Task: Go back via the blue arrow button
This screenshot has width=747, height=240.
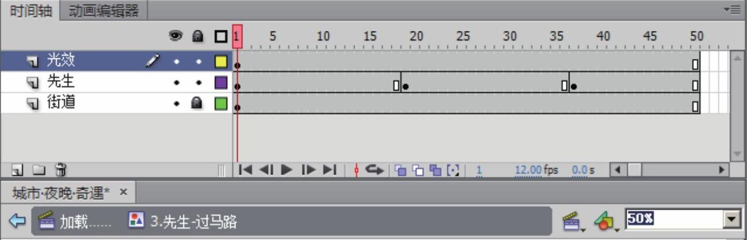Action: 18,221
